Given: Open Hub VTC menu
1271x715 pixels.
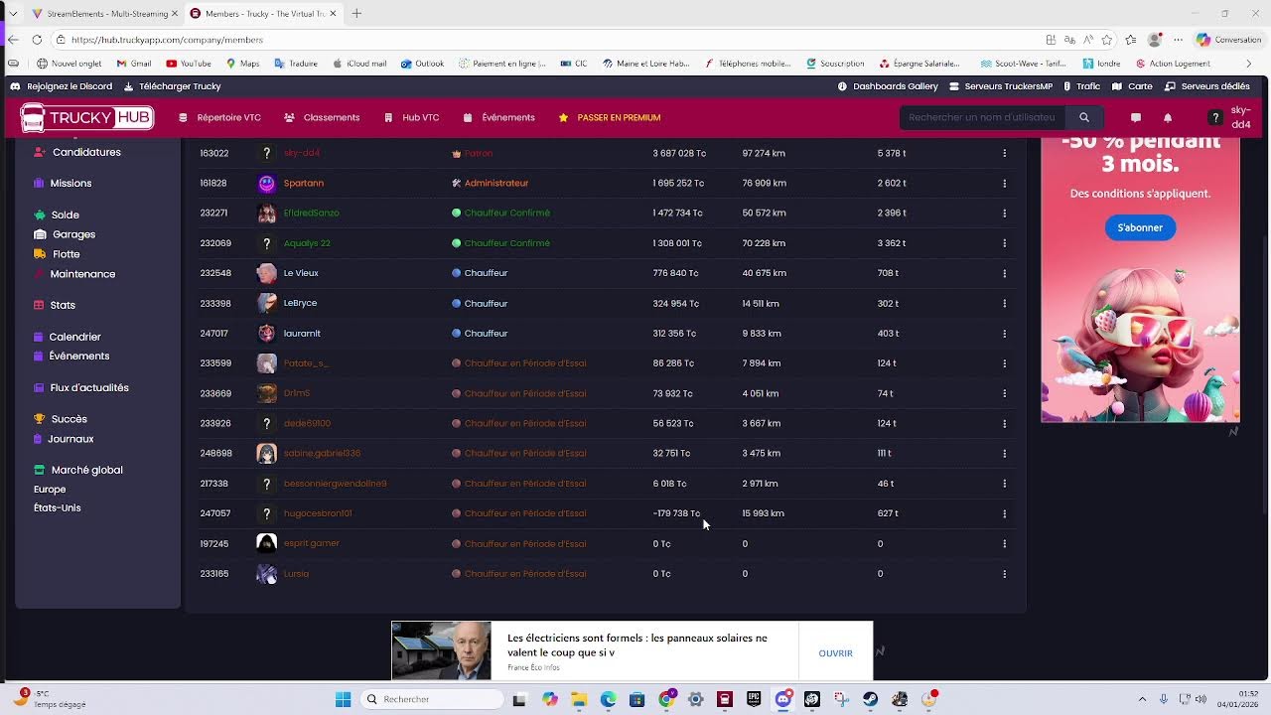Looking at the screenshot, I should point(412,117).
